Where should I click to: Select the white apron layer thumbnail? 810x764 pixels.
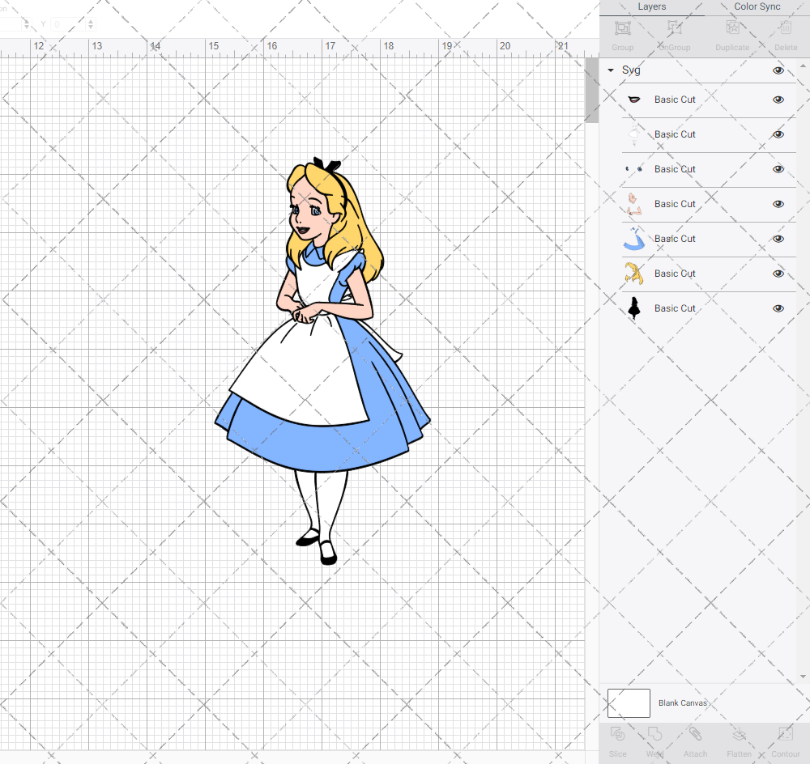634,134
